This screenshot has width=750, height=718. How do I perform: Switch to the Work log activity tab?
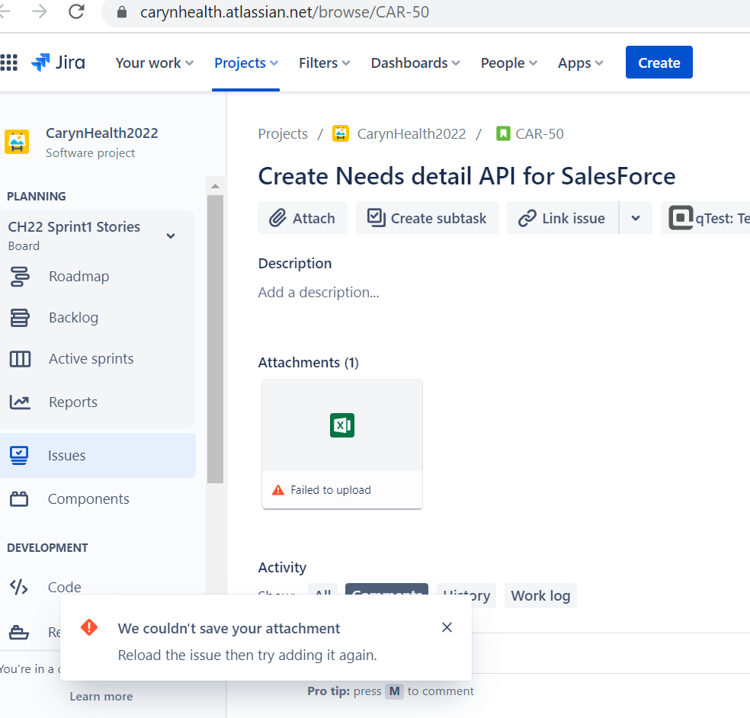[x=540, y=595]
